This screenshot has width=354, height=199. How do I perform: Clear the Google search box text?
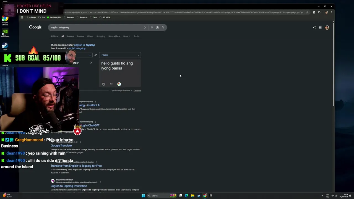(x=145, y=27)
